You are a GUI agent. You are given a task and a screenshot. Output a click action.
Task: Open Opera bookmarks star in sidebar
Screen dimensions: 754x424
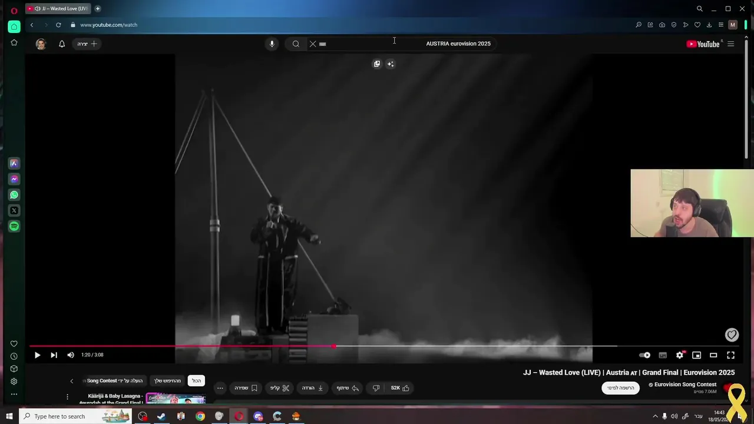(14, 42)
